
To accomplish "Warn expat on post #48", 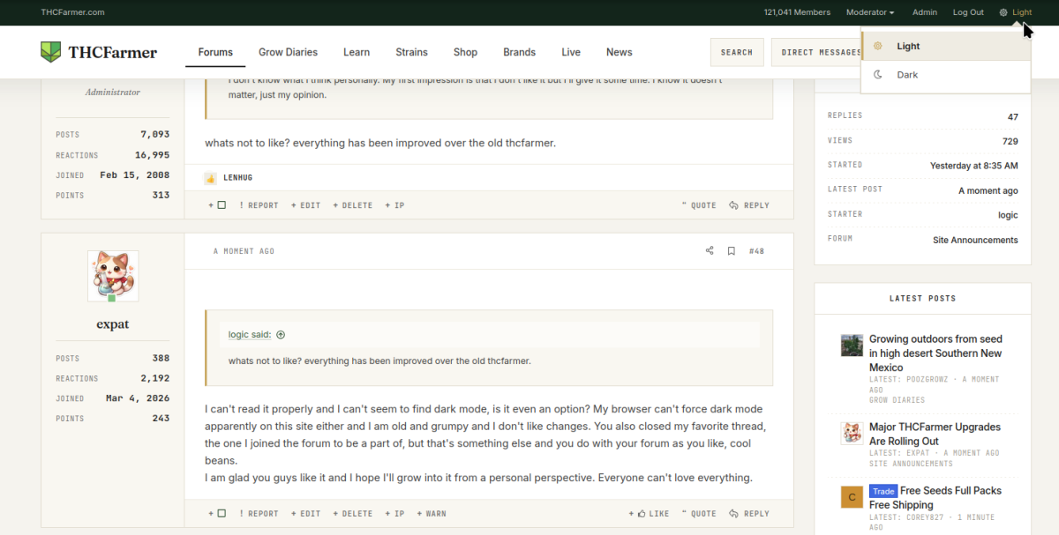I will 432,514.
